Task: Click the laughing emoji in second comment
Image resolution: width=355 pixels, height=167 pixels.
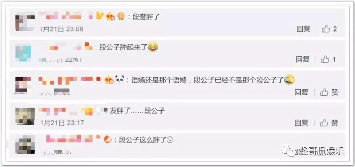Action: [x=153, y=47]
